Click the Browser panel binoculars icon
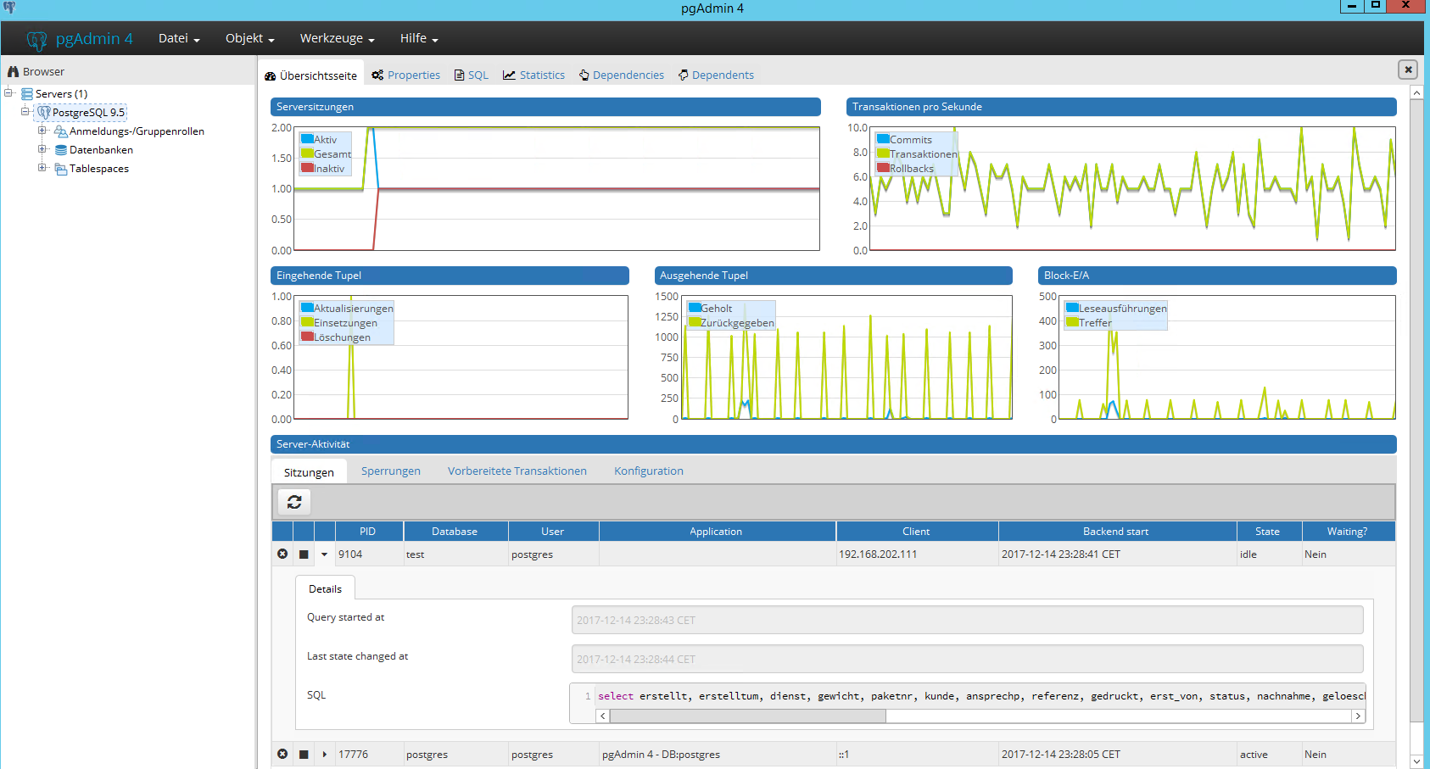This screenshot has width=1430, height=769. 13,72
